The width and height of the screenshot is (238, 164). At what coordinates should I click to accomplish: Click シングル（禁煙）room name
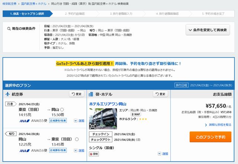pos(102,148)
